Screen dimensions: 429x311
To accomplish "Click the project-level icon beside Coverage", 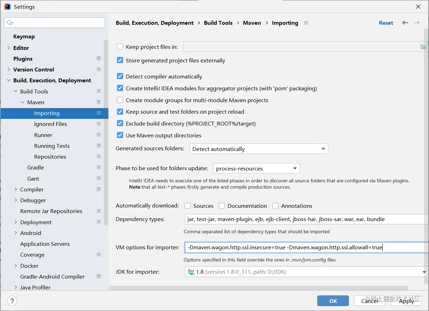I will (x=99, y=255).
